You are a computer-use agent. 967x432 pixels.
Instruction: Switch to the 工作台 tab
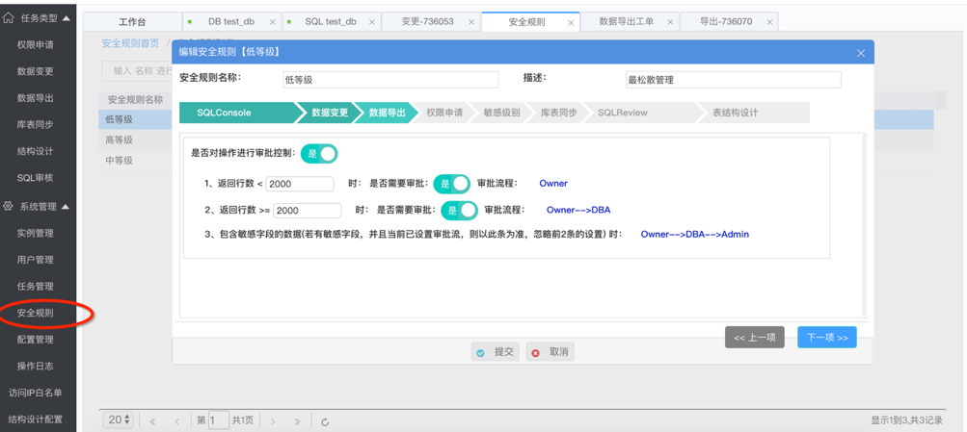(x=132, y=21)
